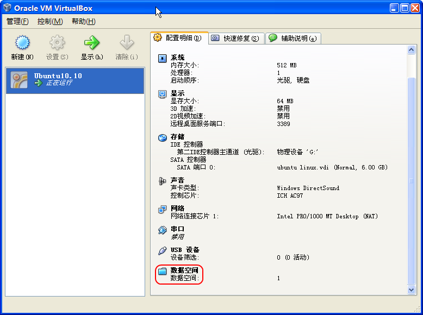
Task: Click the scrollbar down arrow in details
Action: pyautogui.click(x=412, y=290)
